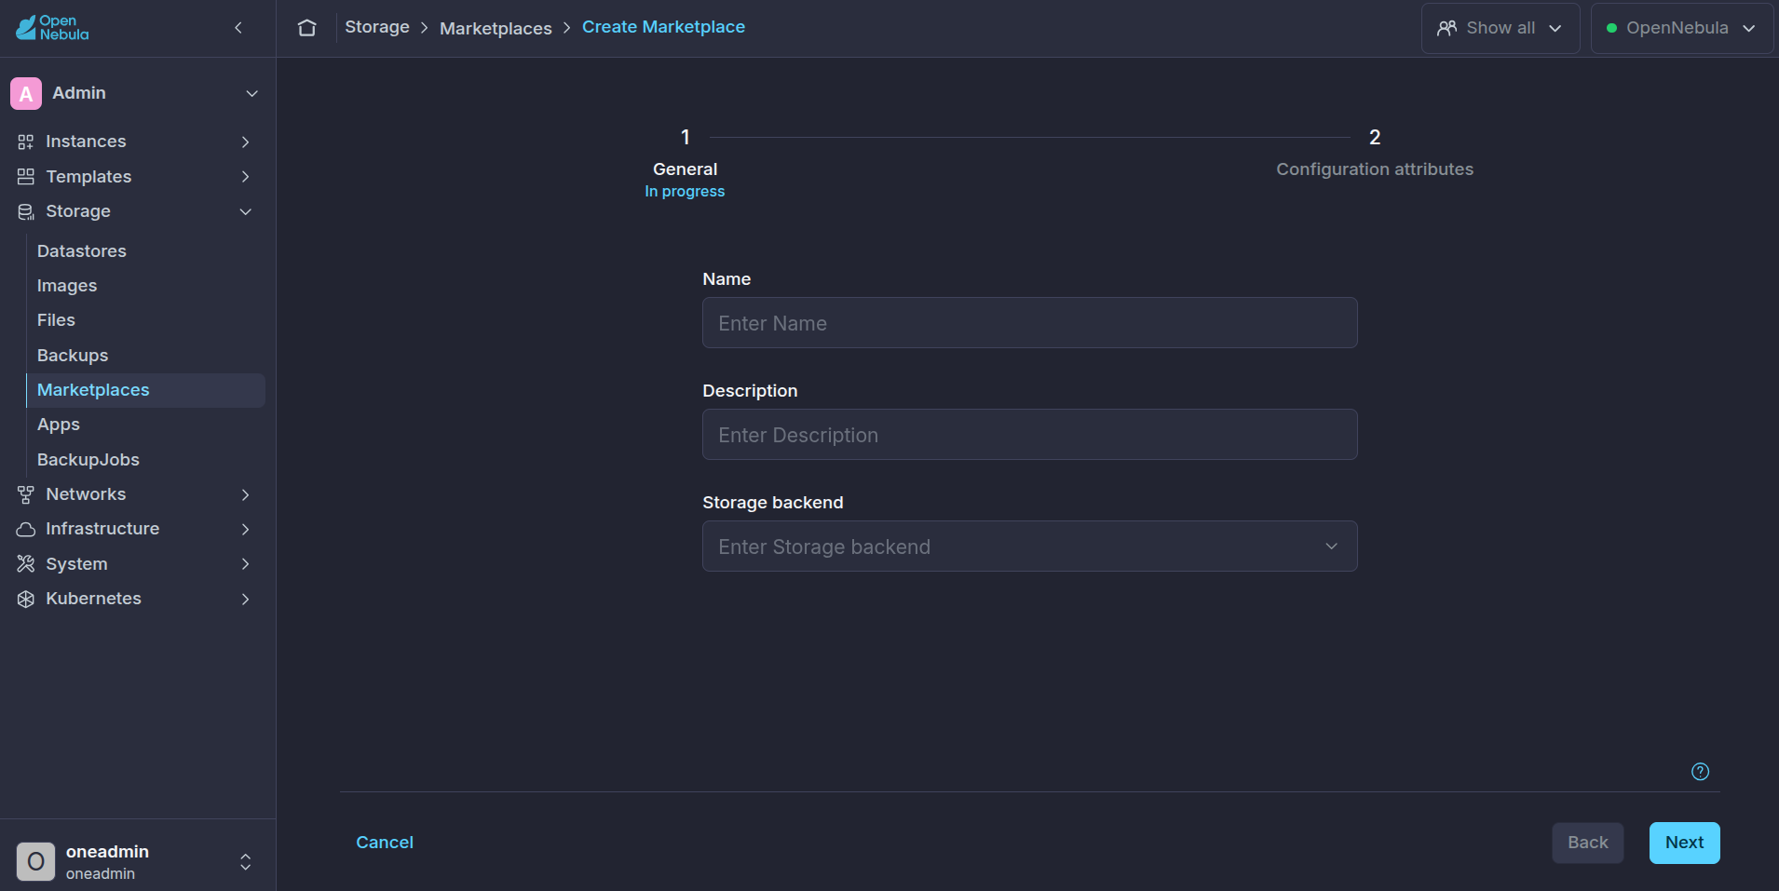This screenshot has height=891, width=1779.
Task: Open the Storage backend dropdown
Action: pos(1029,547)
